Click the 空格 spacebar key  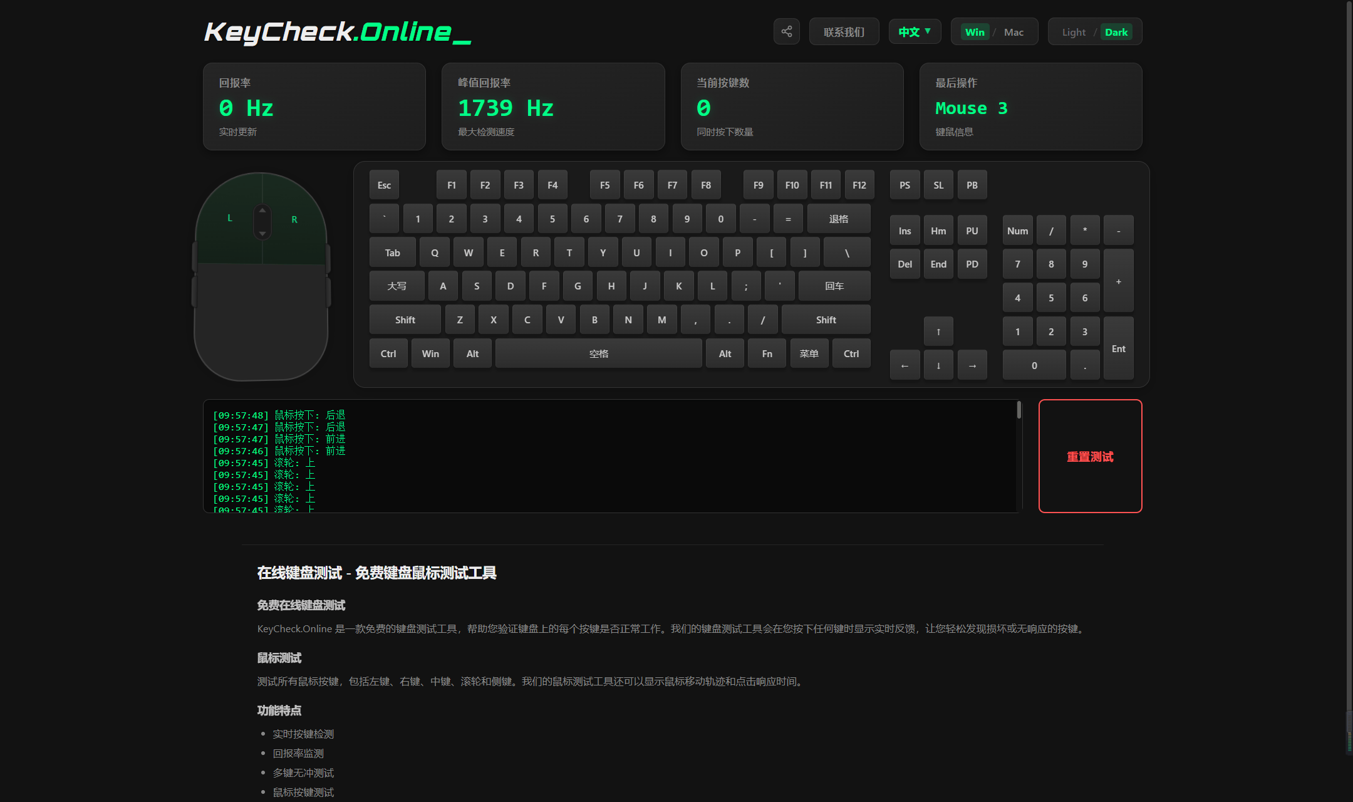click(599, 353)
